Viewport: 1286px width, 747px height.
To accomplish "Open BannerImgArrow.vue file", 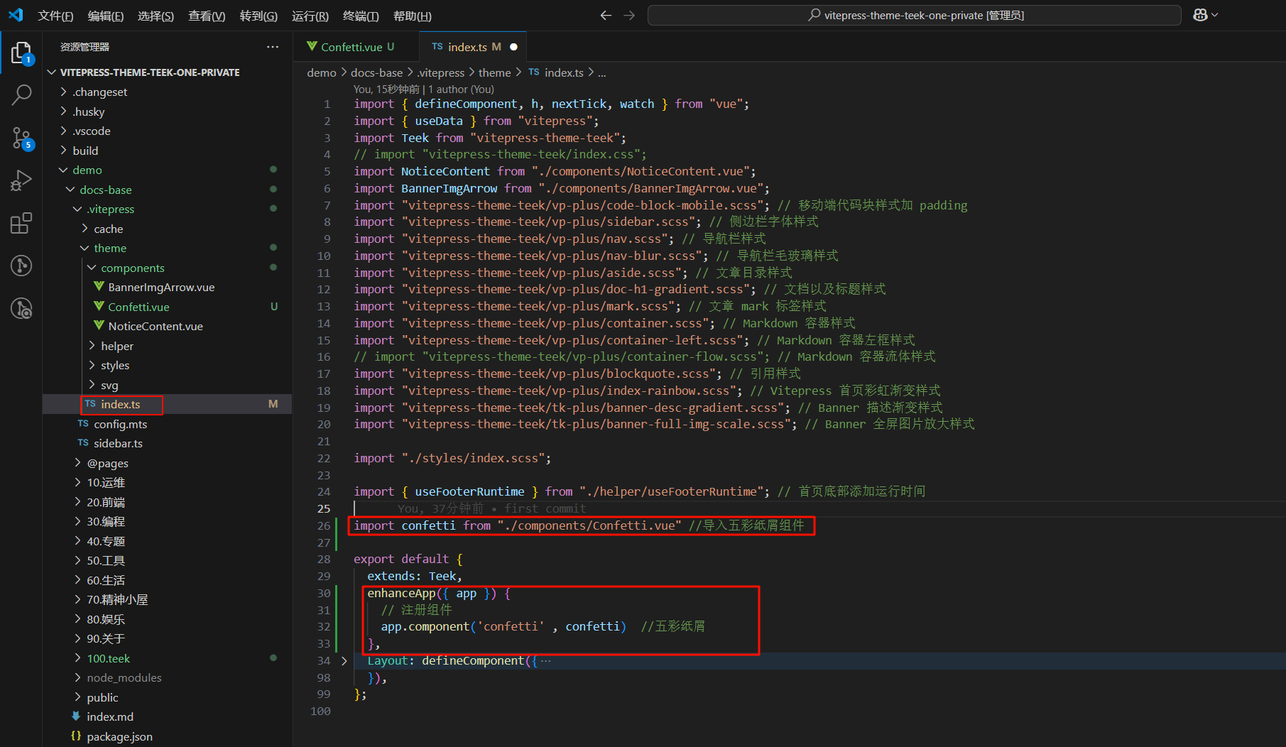I will tap(161, 288).
